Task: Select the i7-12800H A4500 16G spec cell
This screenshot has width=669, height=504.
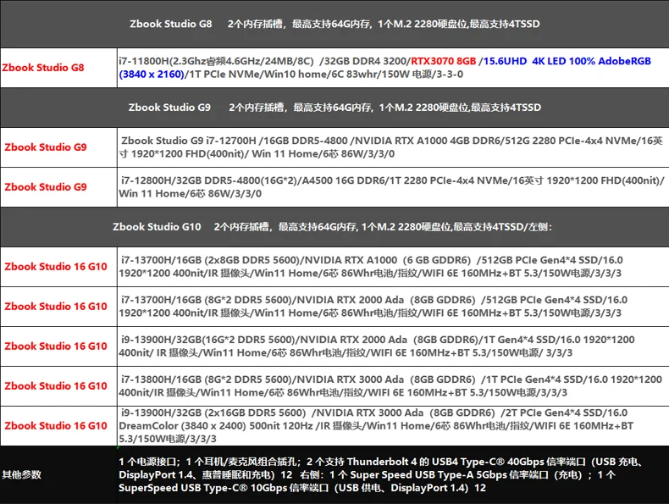Action: click(393, 187)
